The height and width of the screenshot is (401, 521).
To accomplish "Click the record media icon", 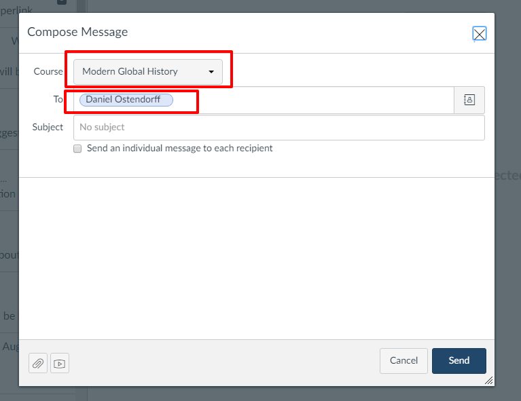I will click(60, 364).
